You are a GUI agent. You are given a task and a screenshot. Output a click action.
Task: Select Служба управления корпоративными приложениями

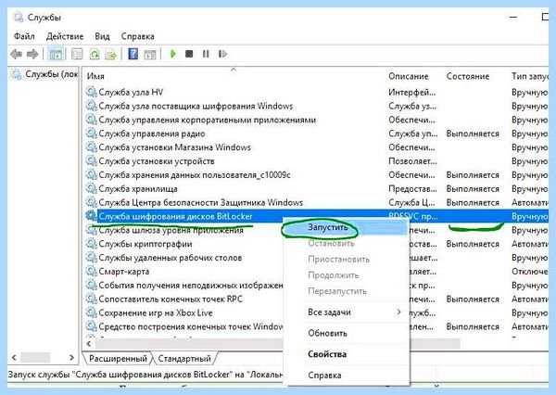207,120
